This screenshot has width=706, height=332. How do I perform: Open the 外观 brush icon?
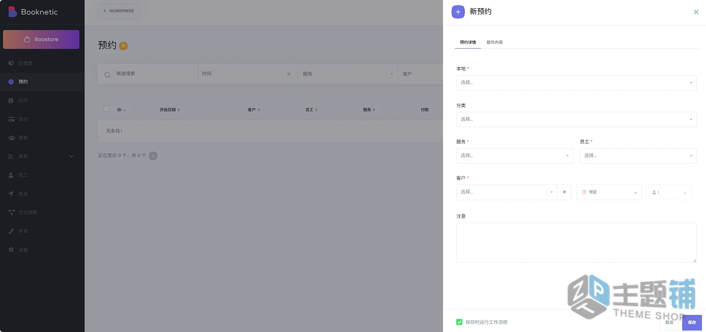pos(11,231)
